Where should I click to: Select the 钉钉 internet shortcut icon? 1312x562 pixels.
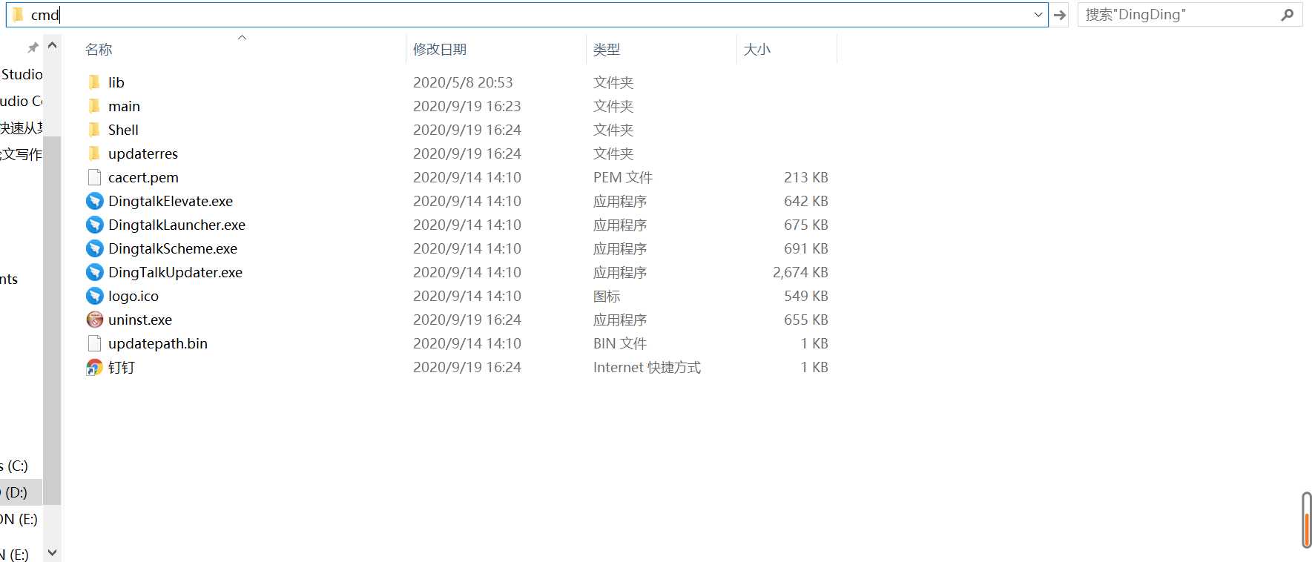pos(94,367)
